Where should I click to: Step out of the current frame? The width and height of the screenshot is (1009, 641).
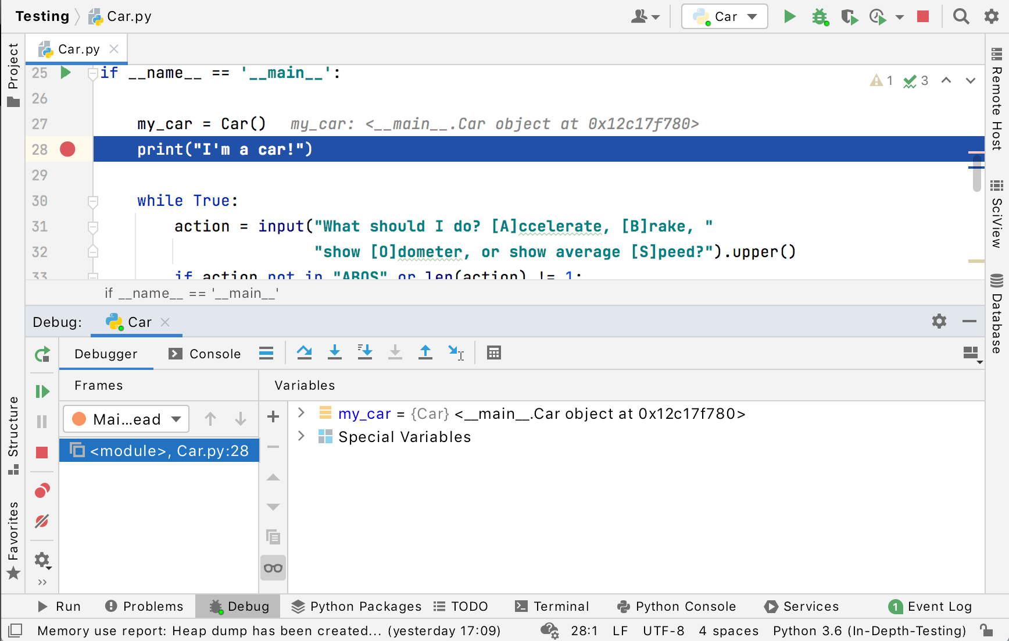tap(425, 352)
